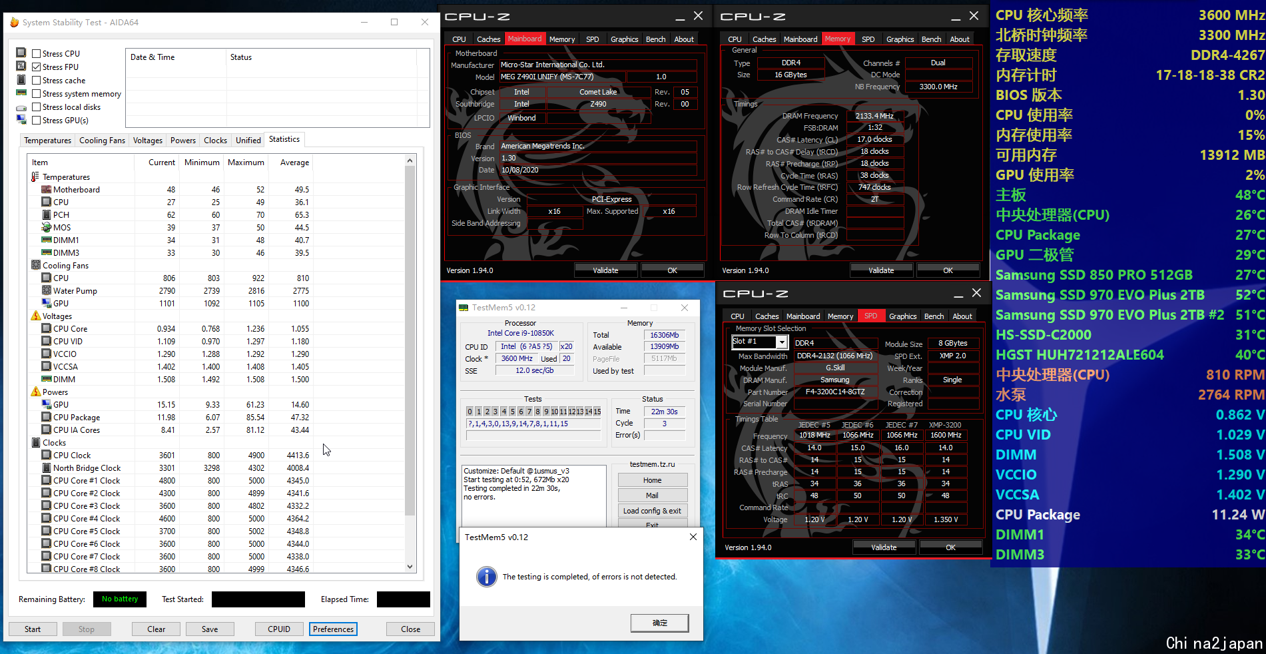The image size is (1266, 654).
Task: Click the statistics list vertical scrollbar thumb
Action: 410,340
